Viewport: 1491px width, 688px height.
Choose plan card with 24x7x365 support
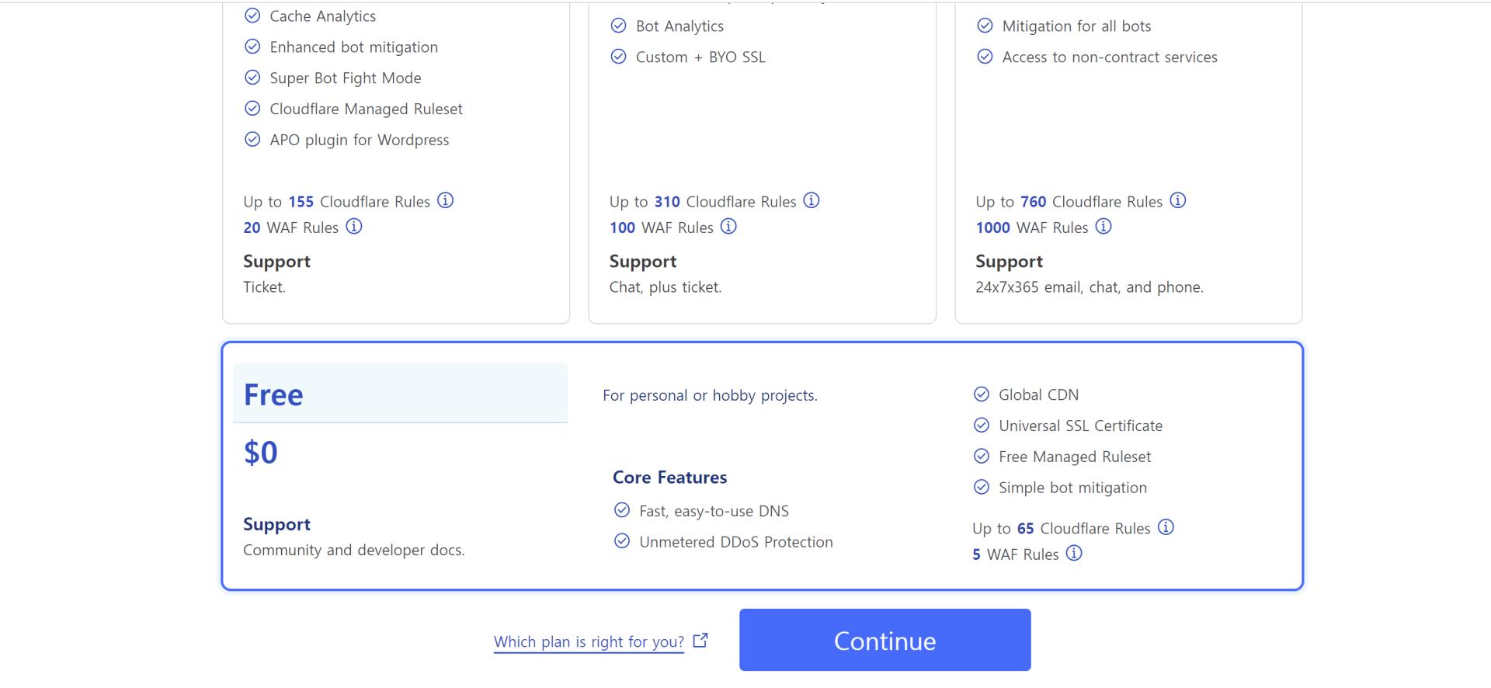[1128, 162]
